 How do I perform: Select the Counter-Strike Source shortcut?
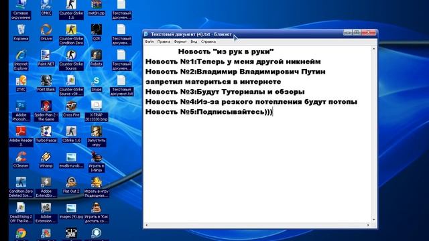(x=71, y=60)
